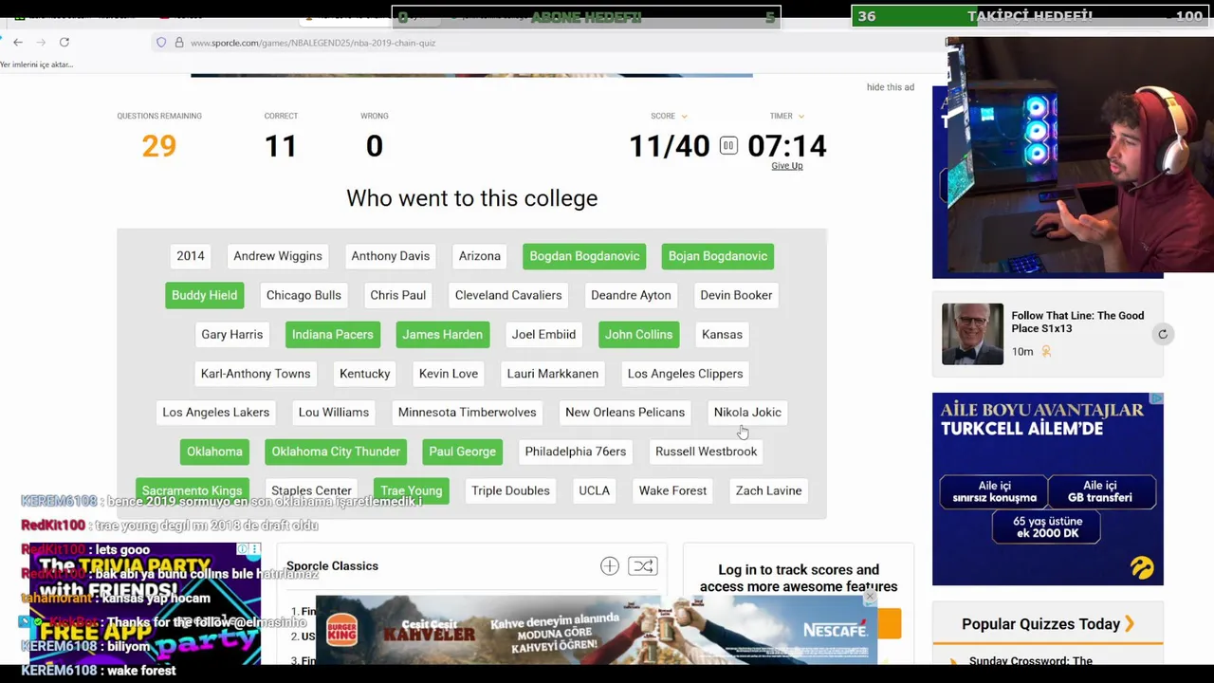Viewport: 1214px width, 683px height.
Task: Expand Popular Quizzes Today arrow
Action: pyautogui.click(x=1130, y=624)
